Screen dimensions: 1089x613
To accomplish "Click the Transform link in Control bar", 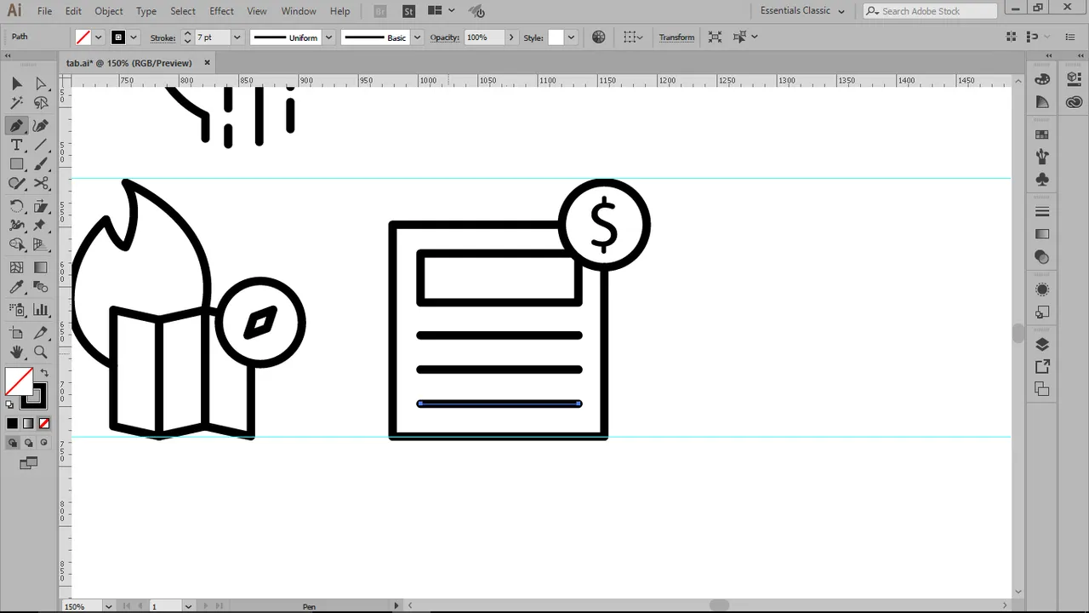I will [676, 37].
